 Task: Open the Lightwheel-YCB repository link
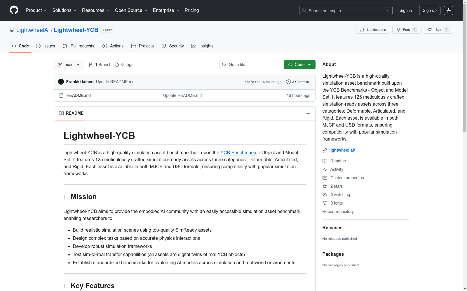pos(76,30)
